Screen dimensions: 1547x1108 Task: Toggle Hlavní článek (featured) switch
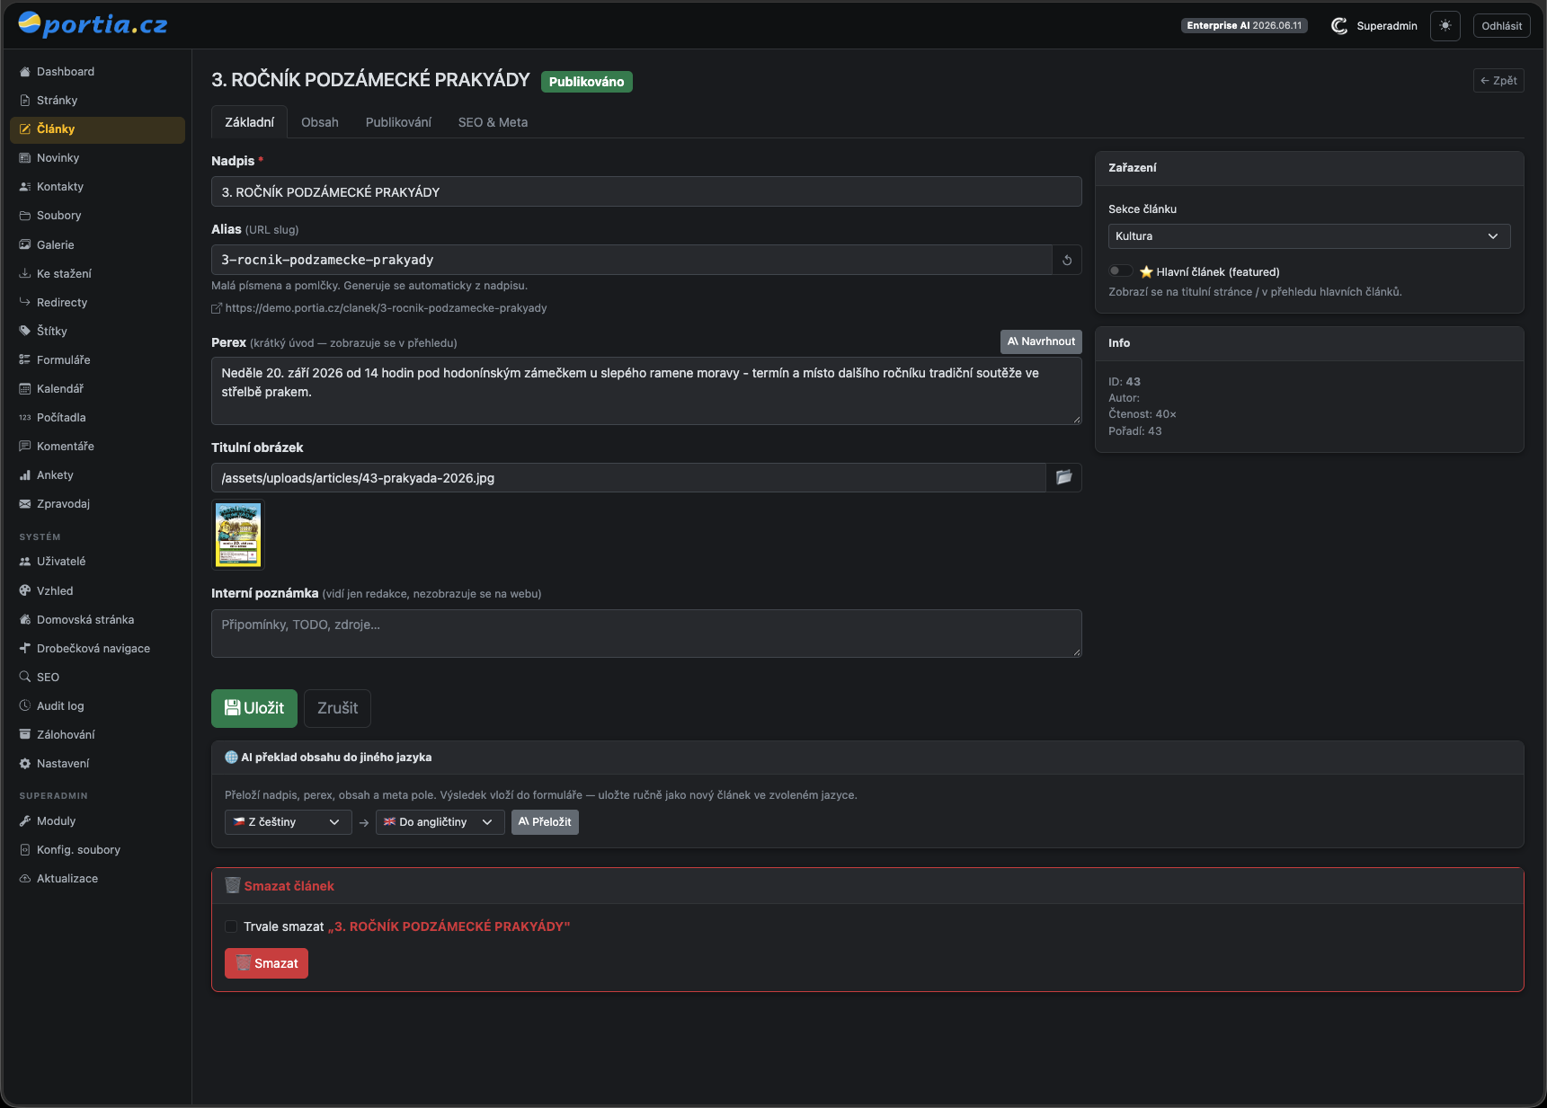1120,270
